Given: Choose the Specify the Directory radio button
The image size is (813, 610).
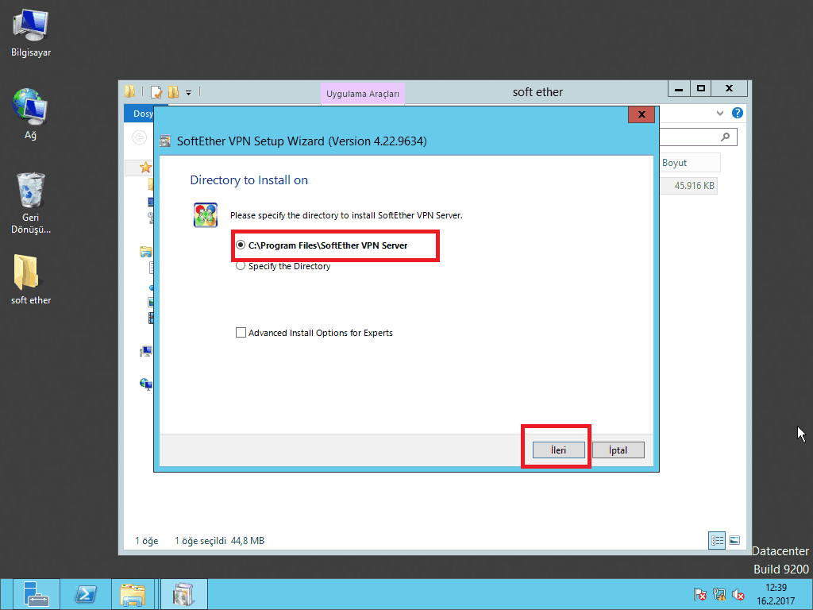Looking at the screenshot, I should tap(283, 266).
